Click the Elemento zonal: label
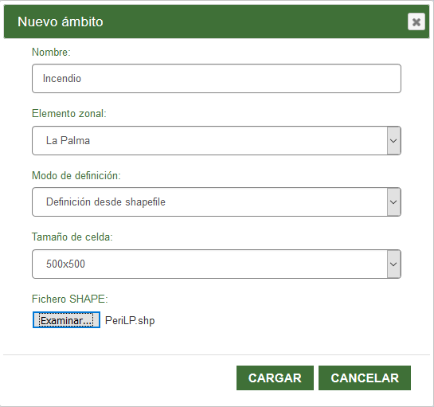Viewport: 434px width, 407px height. [x=69, y=114]
